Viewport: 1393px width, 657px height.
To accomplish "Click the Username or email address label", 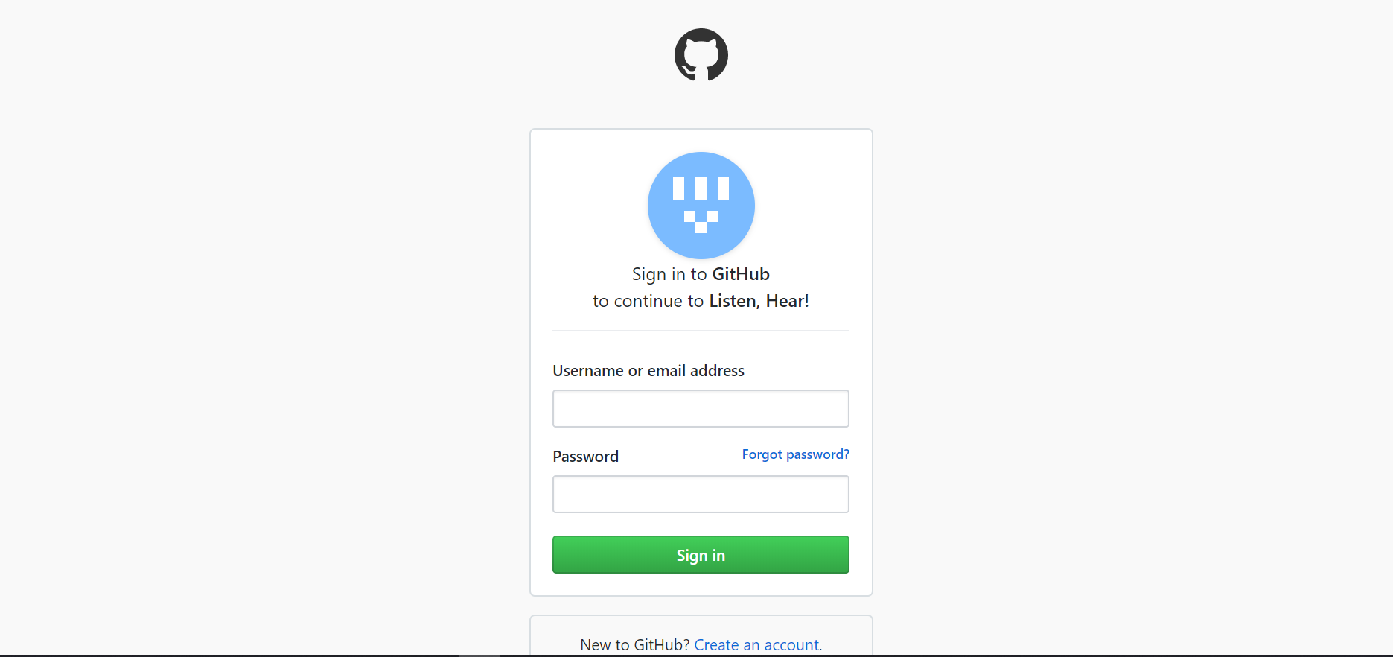I will (x=648, y=371).
